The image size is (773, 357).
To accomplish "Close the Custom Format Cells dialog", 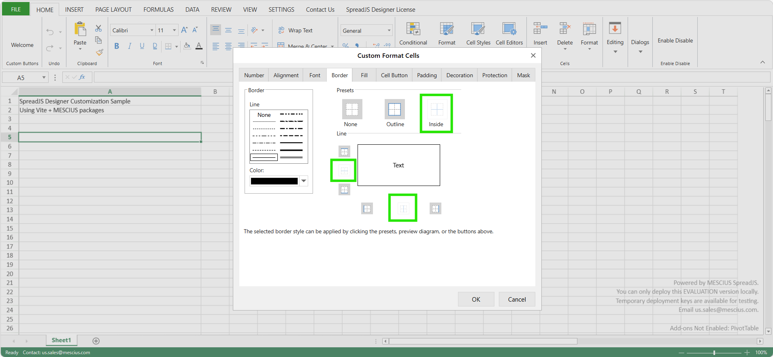I will (533, 55).
